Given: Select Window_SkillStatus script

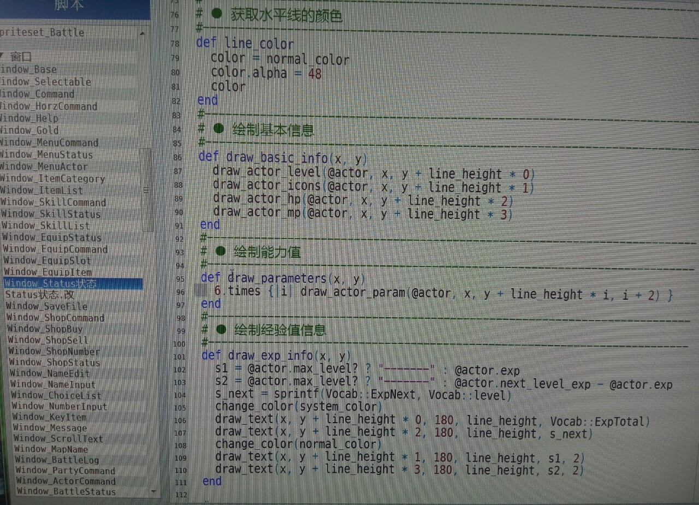Looking at the screenshot, I should [x=51, y=214].
